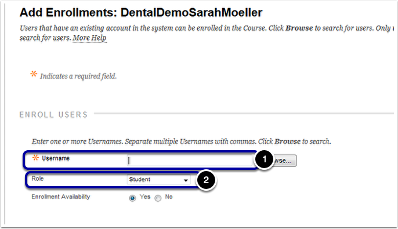Click the numbered callout 2 circle
The height and width of the screenshot is (229, 398).
pyautogui.click(x=206, y=180)
